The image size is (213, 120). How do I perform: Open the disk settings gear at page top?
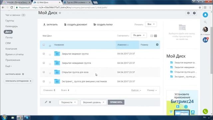[188, 13]
